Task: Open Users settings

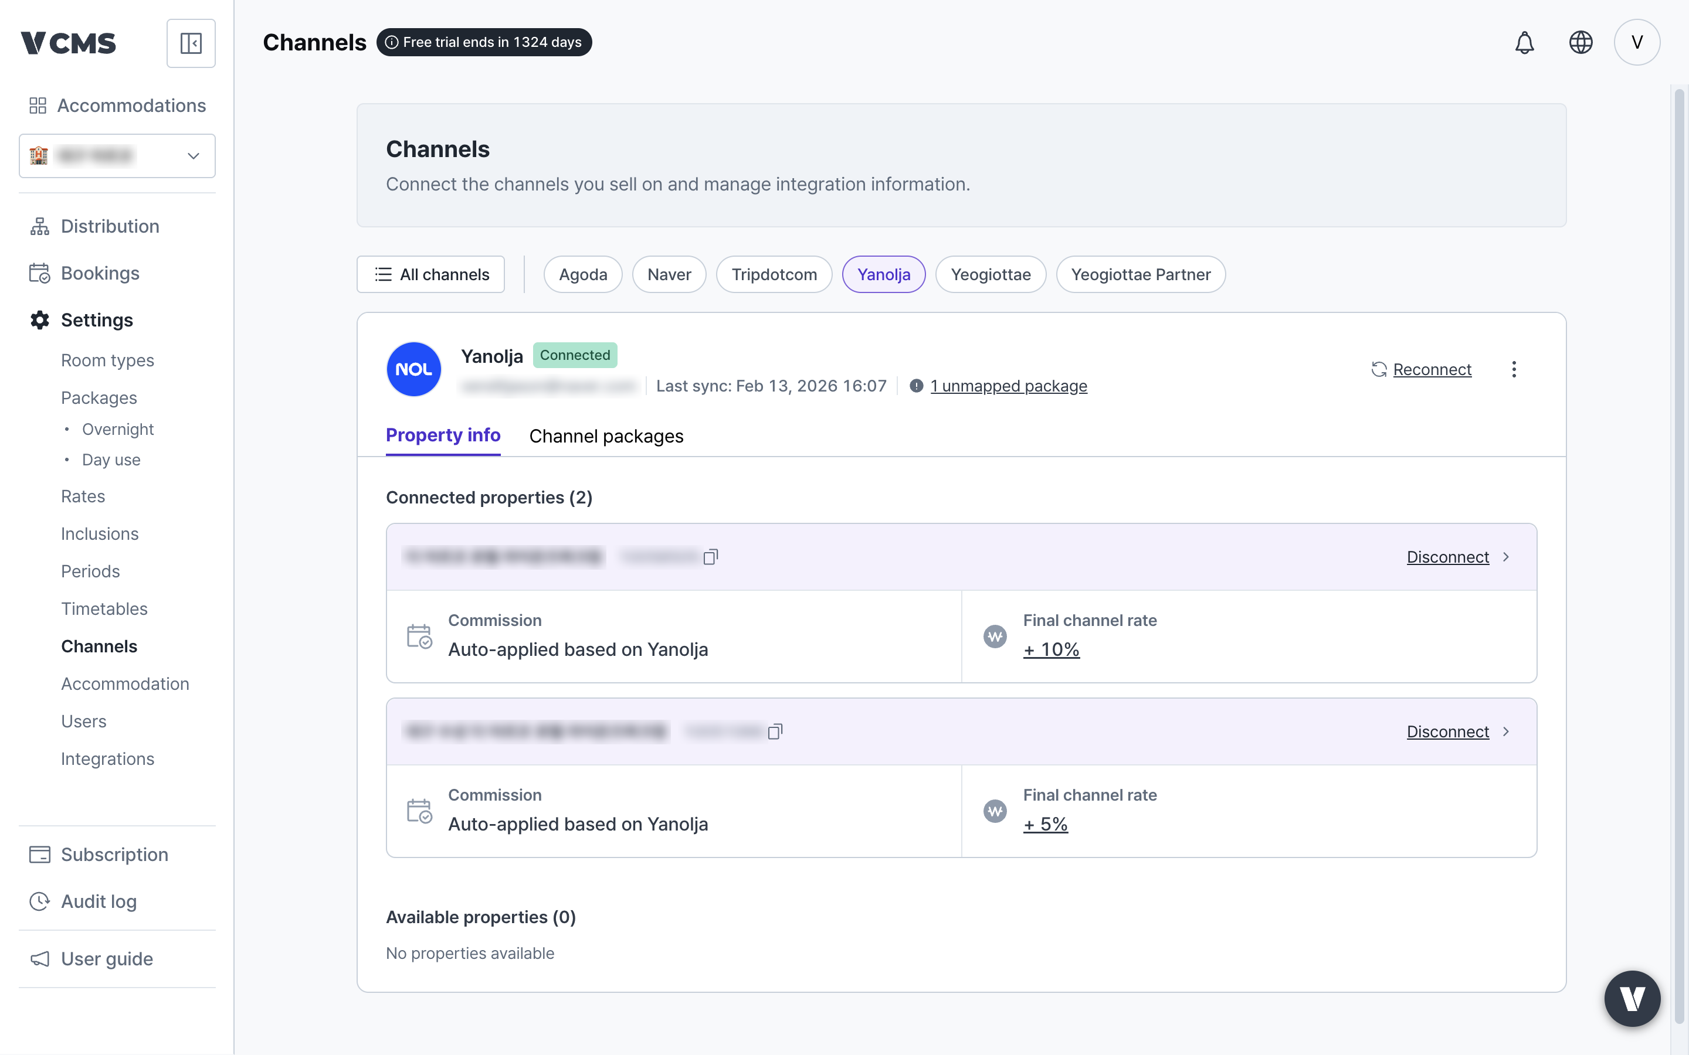Action: pyautogui.click(x=84, y=722)
